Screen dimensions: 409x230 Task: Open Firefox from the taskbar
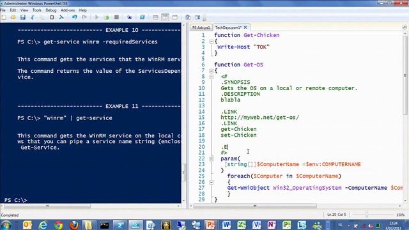coord(74,225)
